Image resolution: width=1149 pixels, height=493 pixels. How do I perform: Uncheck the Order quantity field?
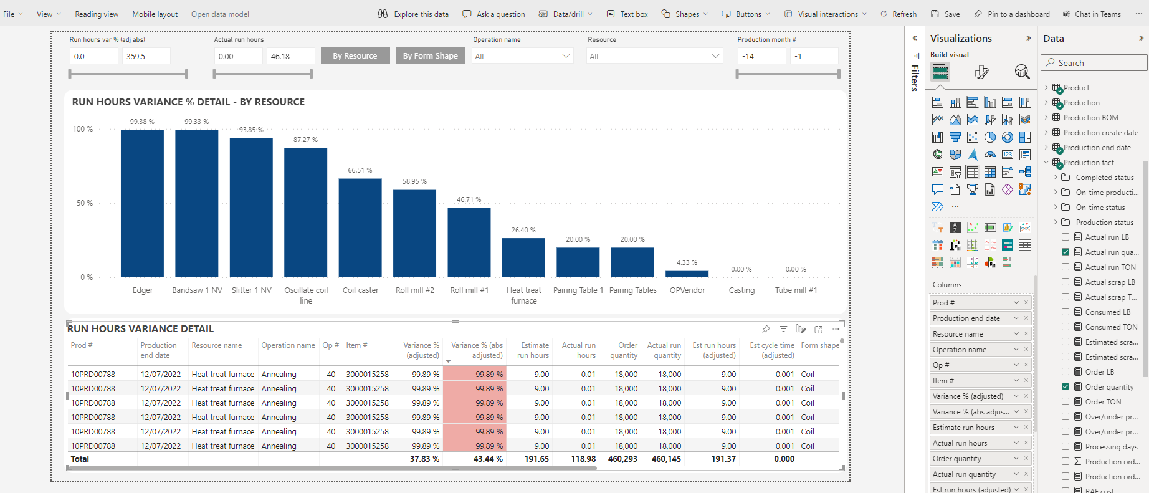(x=1066, y=386)
